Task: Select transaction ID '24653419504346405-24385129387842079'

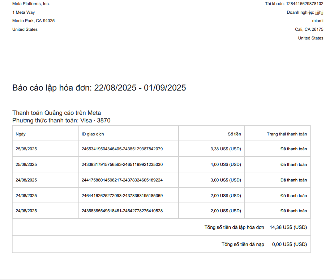Action: tap(122, 149)
